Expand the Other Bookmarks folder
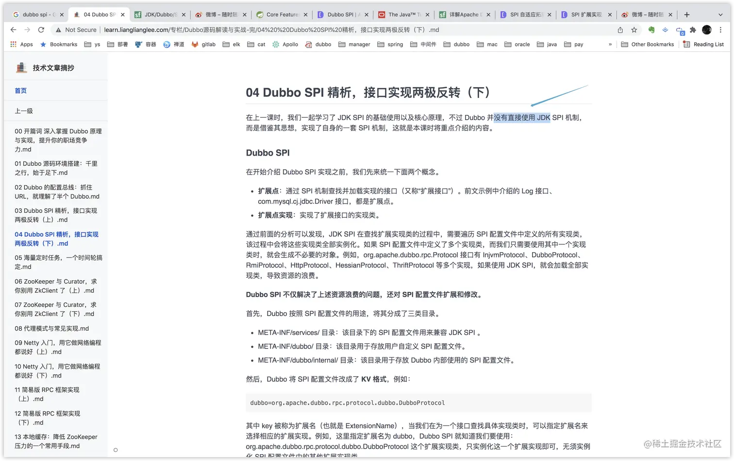This screenshot has height=461, width=734. tap(648, 45)
